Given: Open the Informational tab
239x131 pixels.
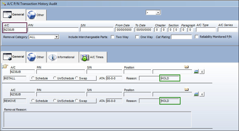Looking at the screenshot, I should tap(63, 57).
